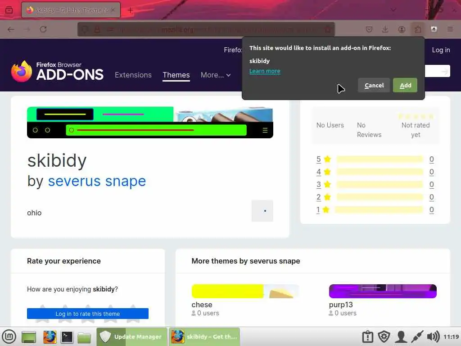Click the chese theme title
The image size is (461, 346).
tap(202, 305)
